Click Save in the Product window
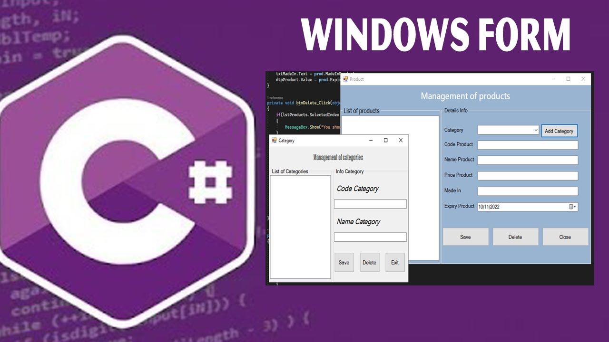The width and height of the screenshot is (609, 342). [x=465, y=237]
